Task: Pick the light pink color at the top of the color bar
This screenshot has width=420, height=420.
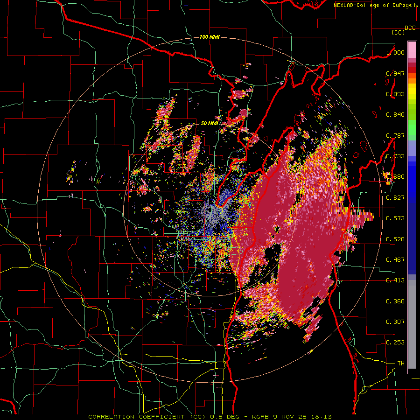Action: pos(412,49)
